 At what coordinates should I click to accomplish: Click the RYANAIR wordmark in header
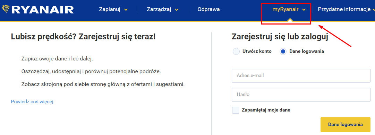click(x=43, y=10)
